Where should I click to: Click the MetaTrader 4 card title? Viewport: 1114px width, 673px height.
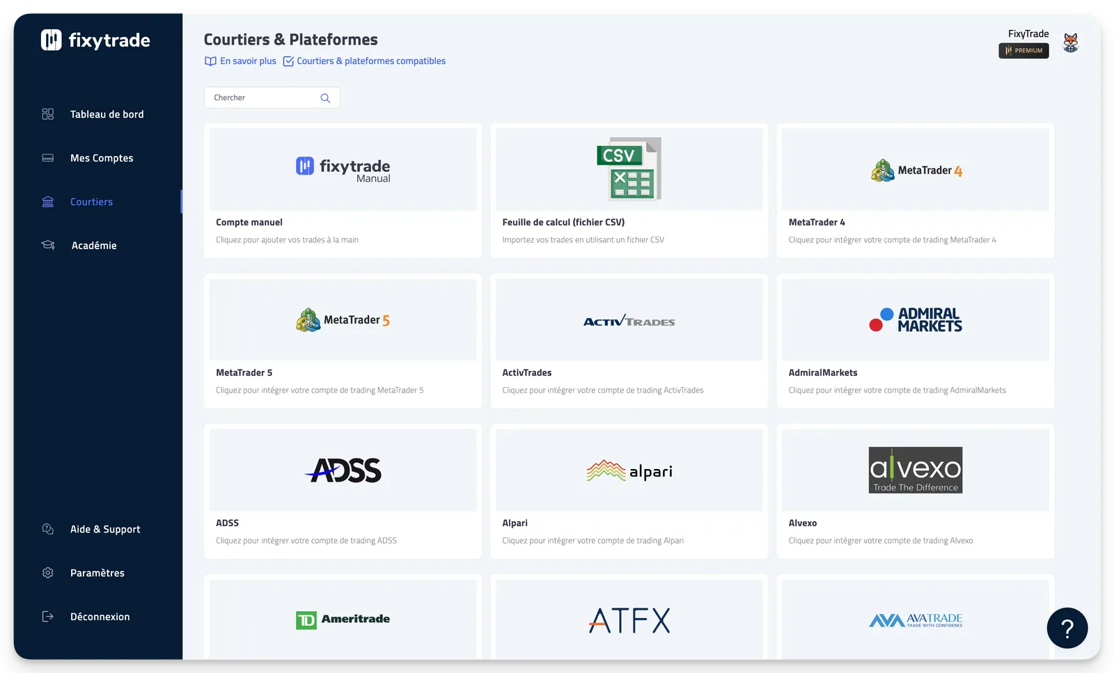click(x=817, y=223)
